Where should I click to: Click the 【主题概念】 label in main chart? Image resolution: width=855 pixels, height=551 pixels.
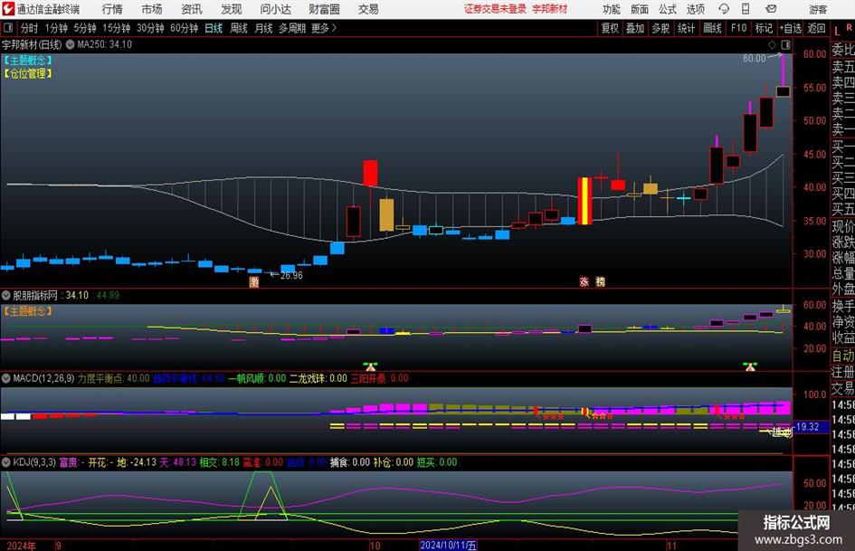27,60
